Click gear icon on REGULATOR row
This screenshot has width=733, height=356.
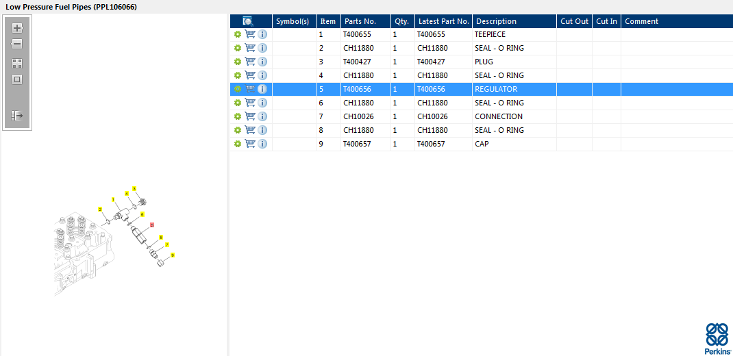point(238,89)
